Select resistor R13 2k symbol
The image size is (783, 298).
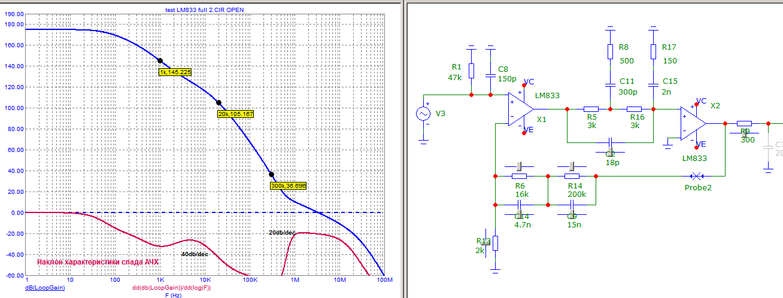[496, 244]
